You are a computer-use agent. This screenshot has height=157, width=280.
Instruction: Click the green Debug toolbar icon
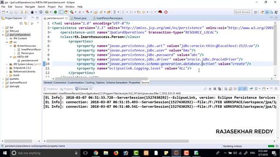pos(56,12)
